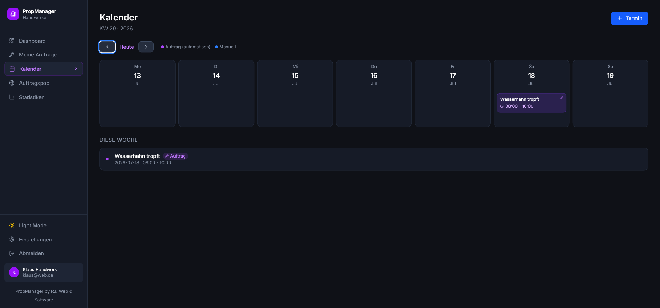Click the Termin button to add appointment
This screenshot has width=660, height=308.
(629, 18)
